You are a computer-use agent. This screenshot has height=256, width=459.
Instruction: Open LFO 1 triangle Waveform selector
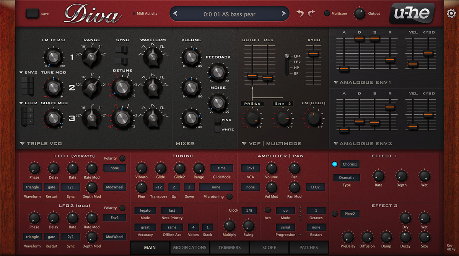coord(33,187)
